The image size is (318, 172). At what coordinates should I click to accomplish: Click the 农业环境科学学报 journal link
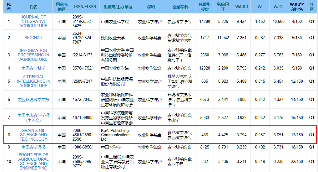click(x=33, y=100)
